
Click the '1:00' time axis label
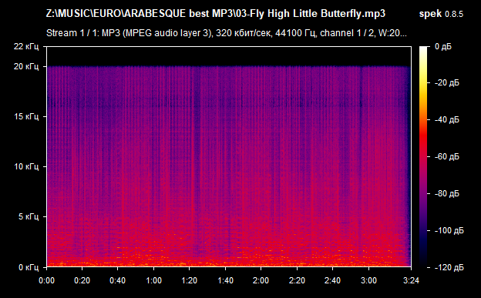pyautogui.click(x=153, y=280)
